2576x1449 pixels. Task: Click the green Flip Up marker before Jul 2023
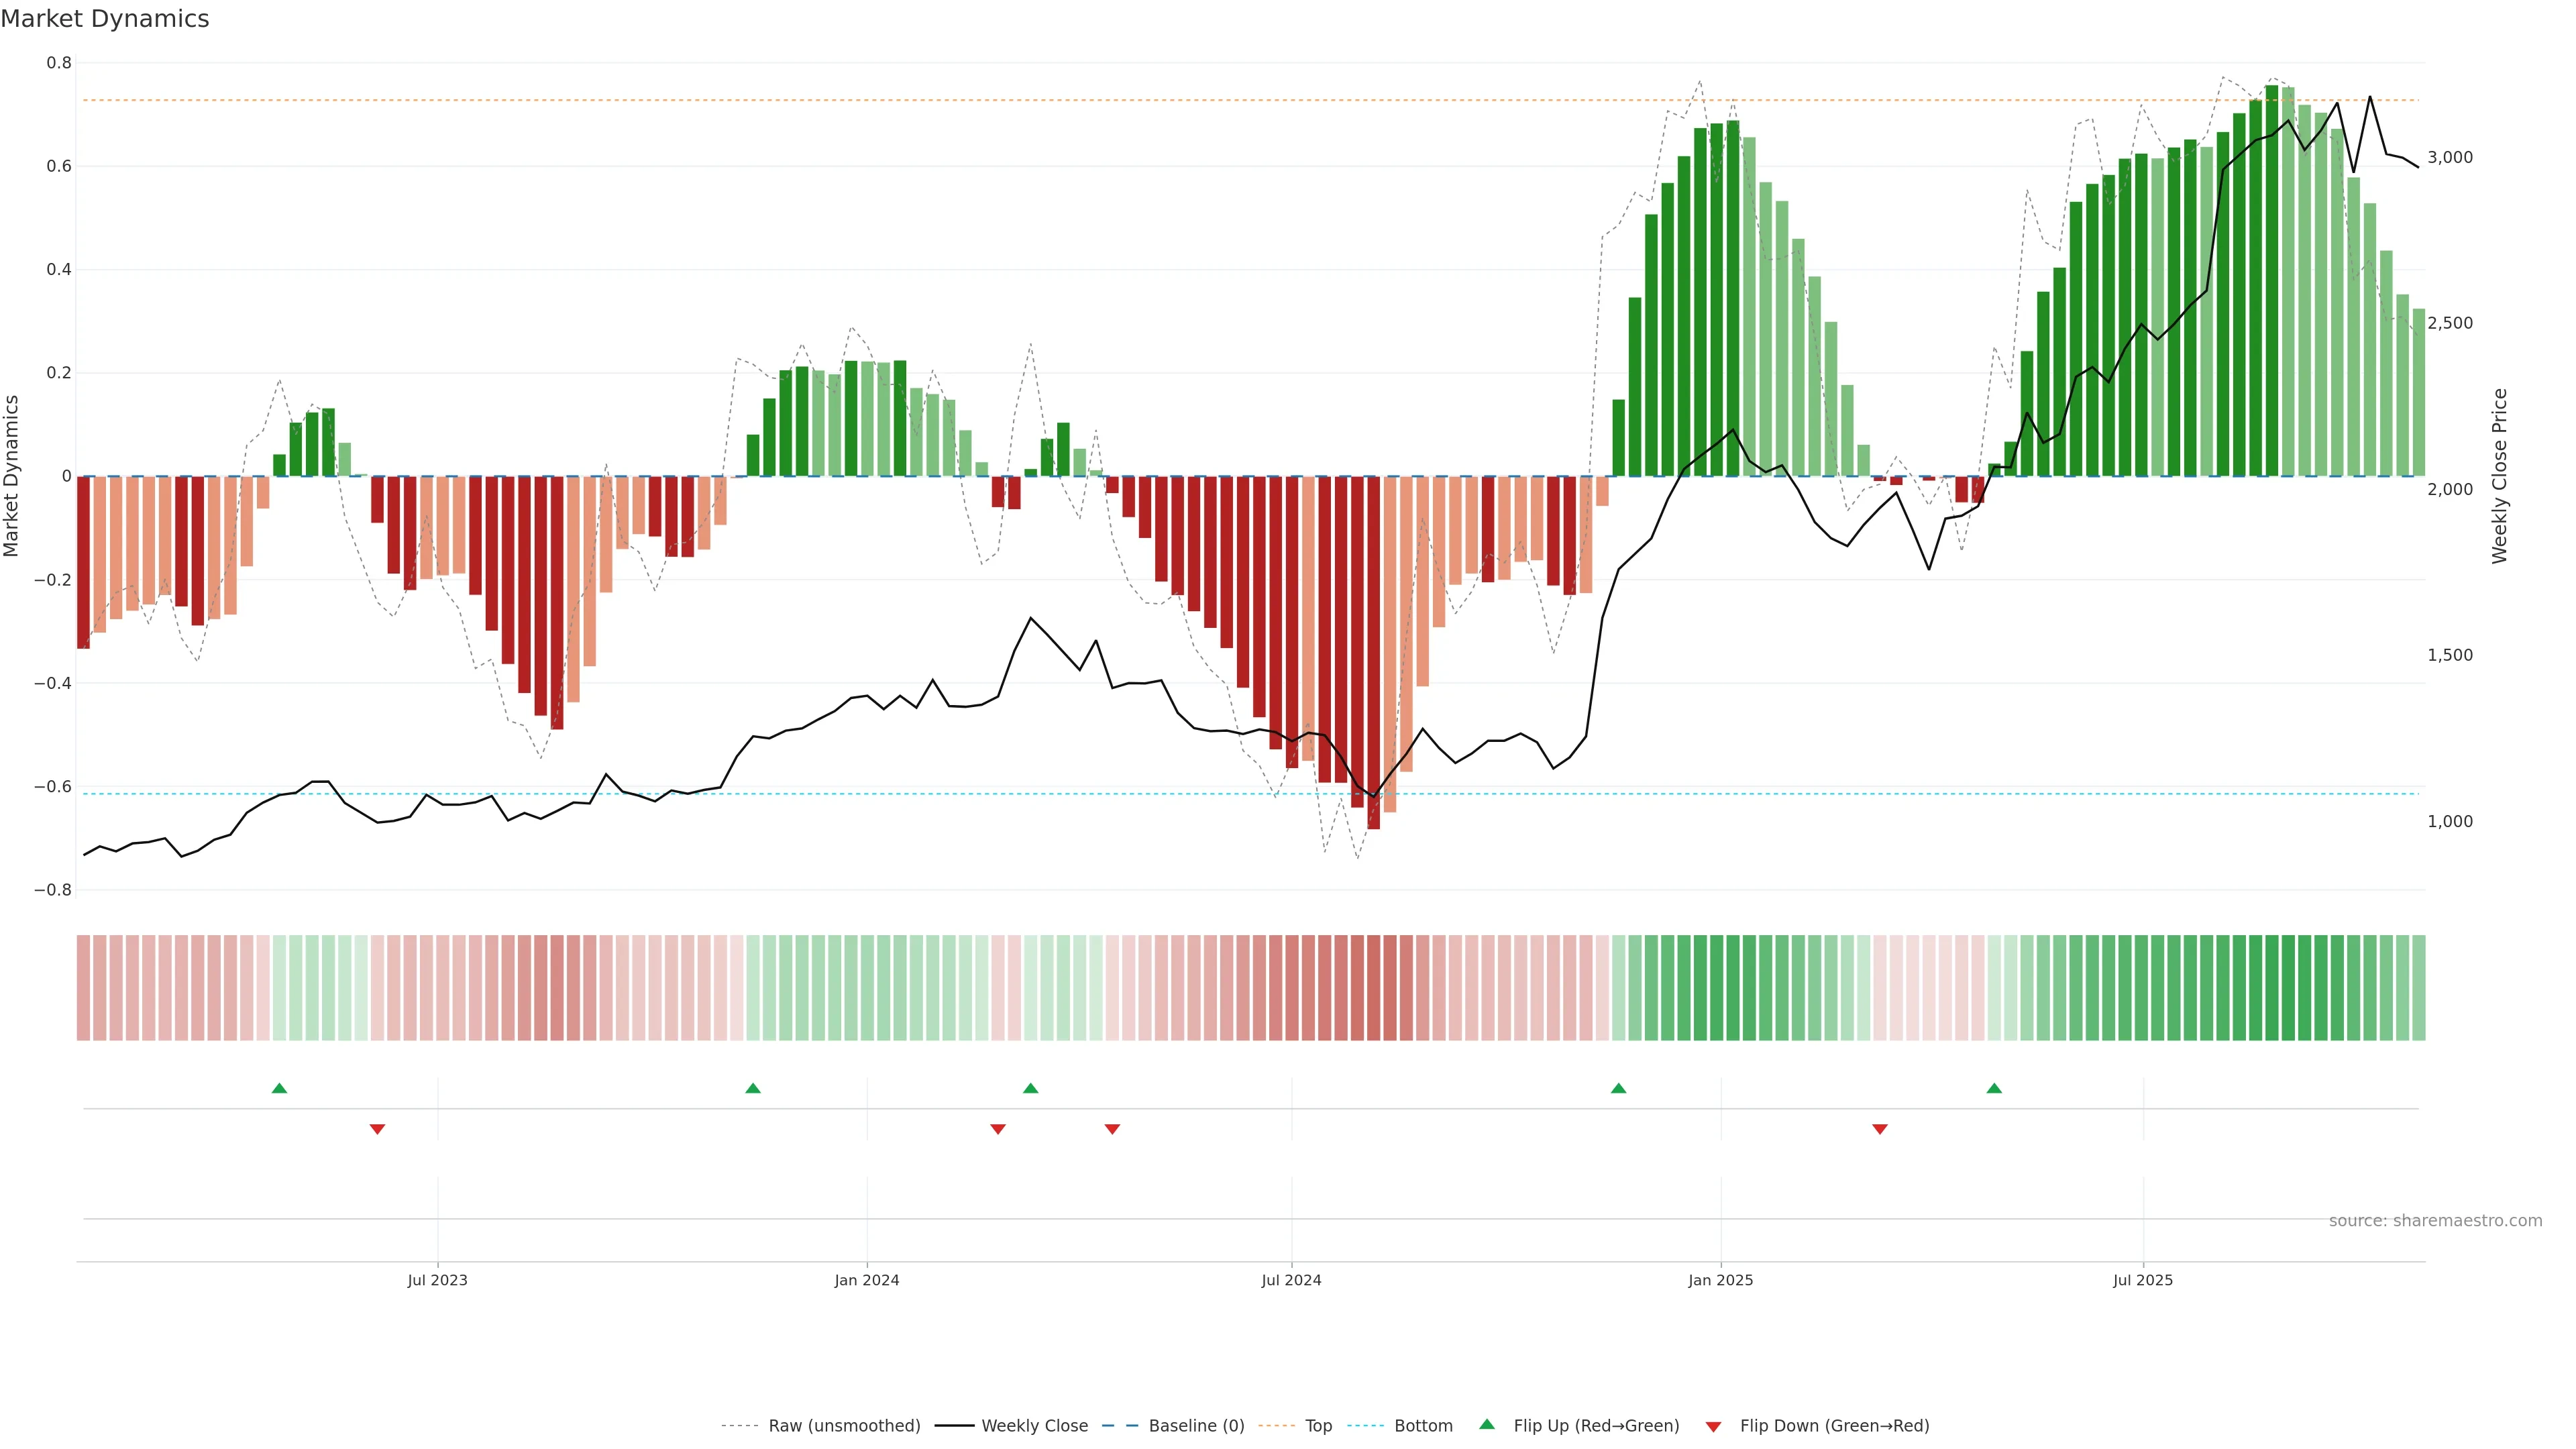click(x=279, y=1088)
